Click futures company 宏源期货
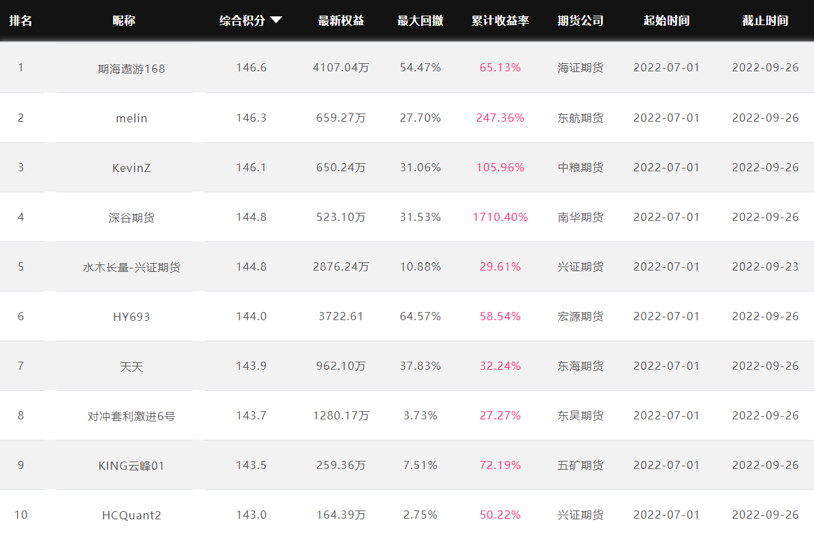Image resolution: width=814 pixels, height=537 pixels. click(581, 316)
